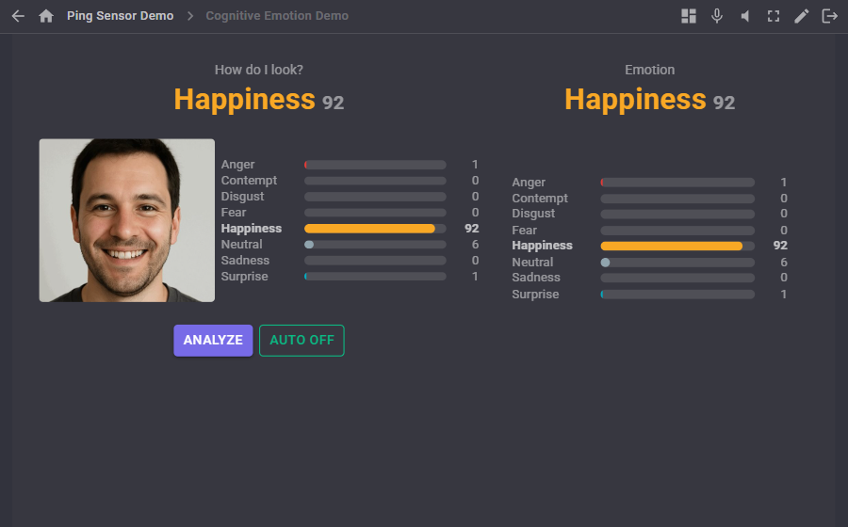Open the pencil edit icon

[802, 16]
